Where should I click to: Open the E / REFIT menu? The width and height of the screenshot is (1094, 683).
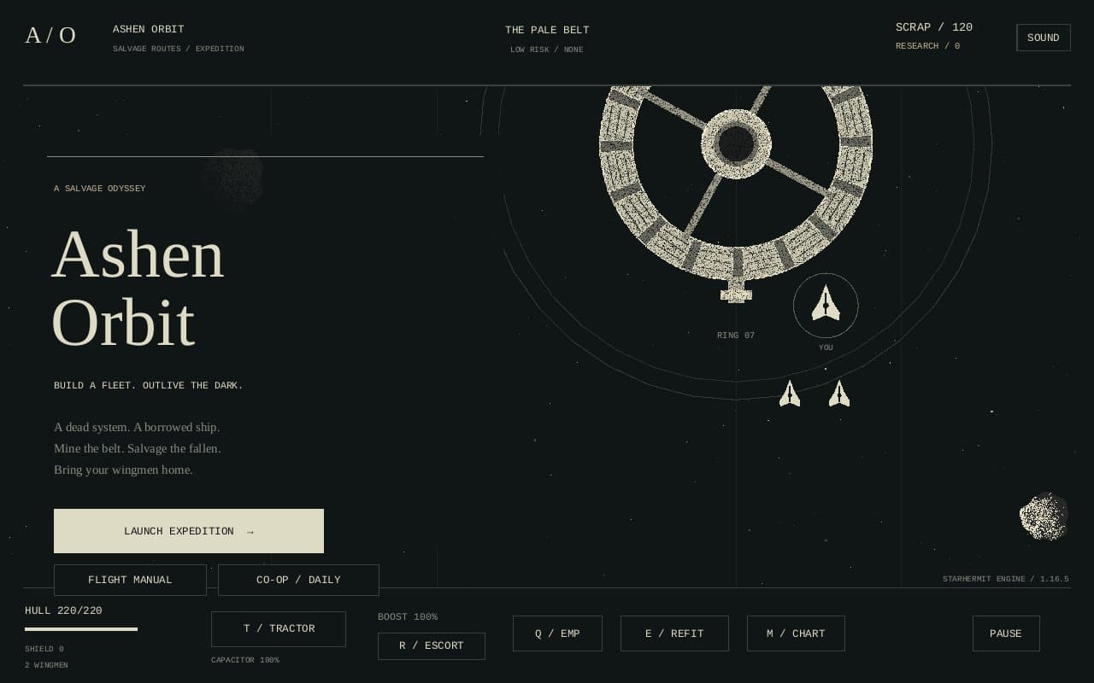coord(674,633)
